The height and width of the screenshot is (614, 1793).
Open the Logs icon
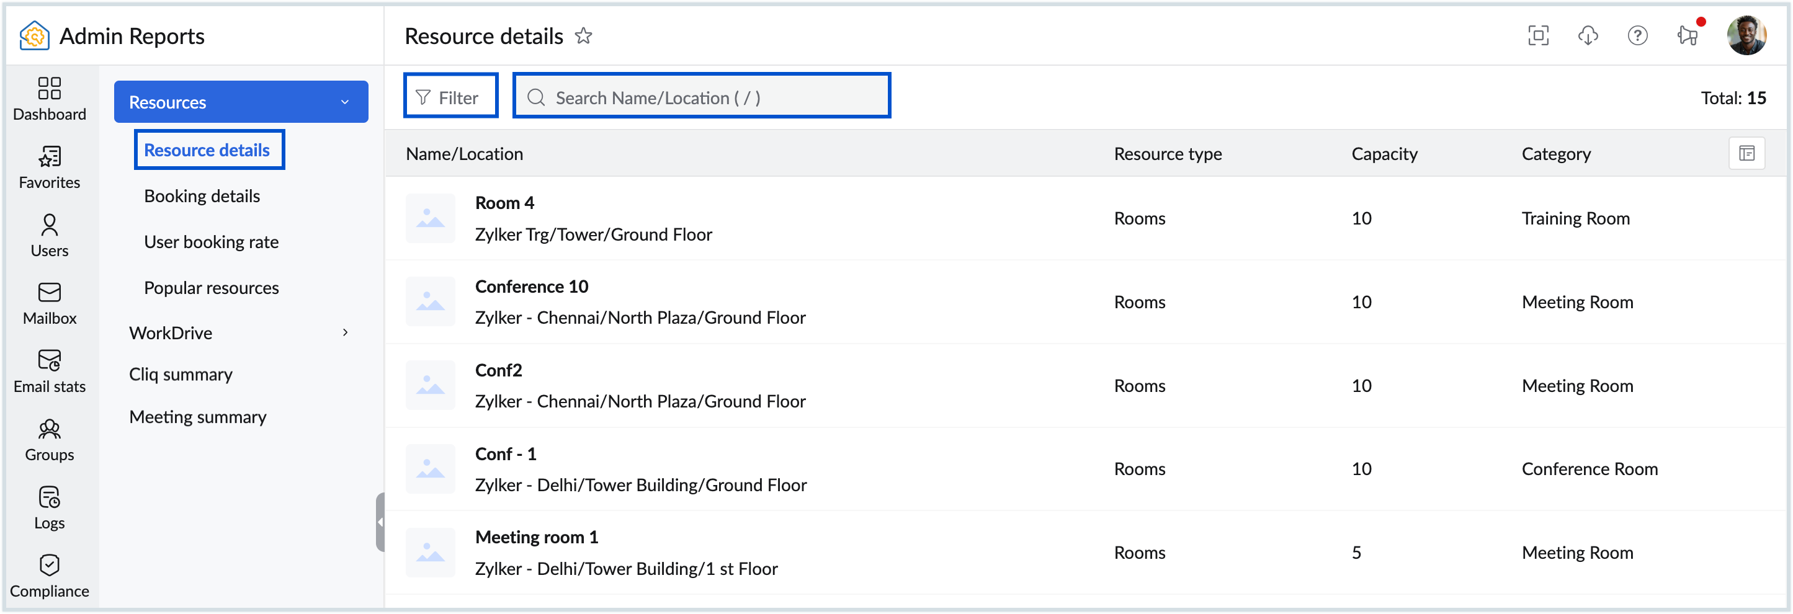[50, 507]
